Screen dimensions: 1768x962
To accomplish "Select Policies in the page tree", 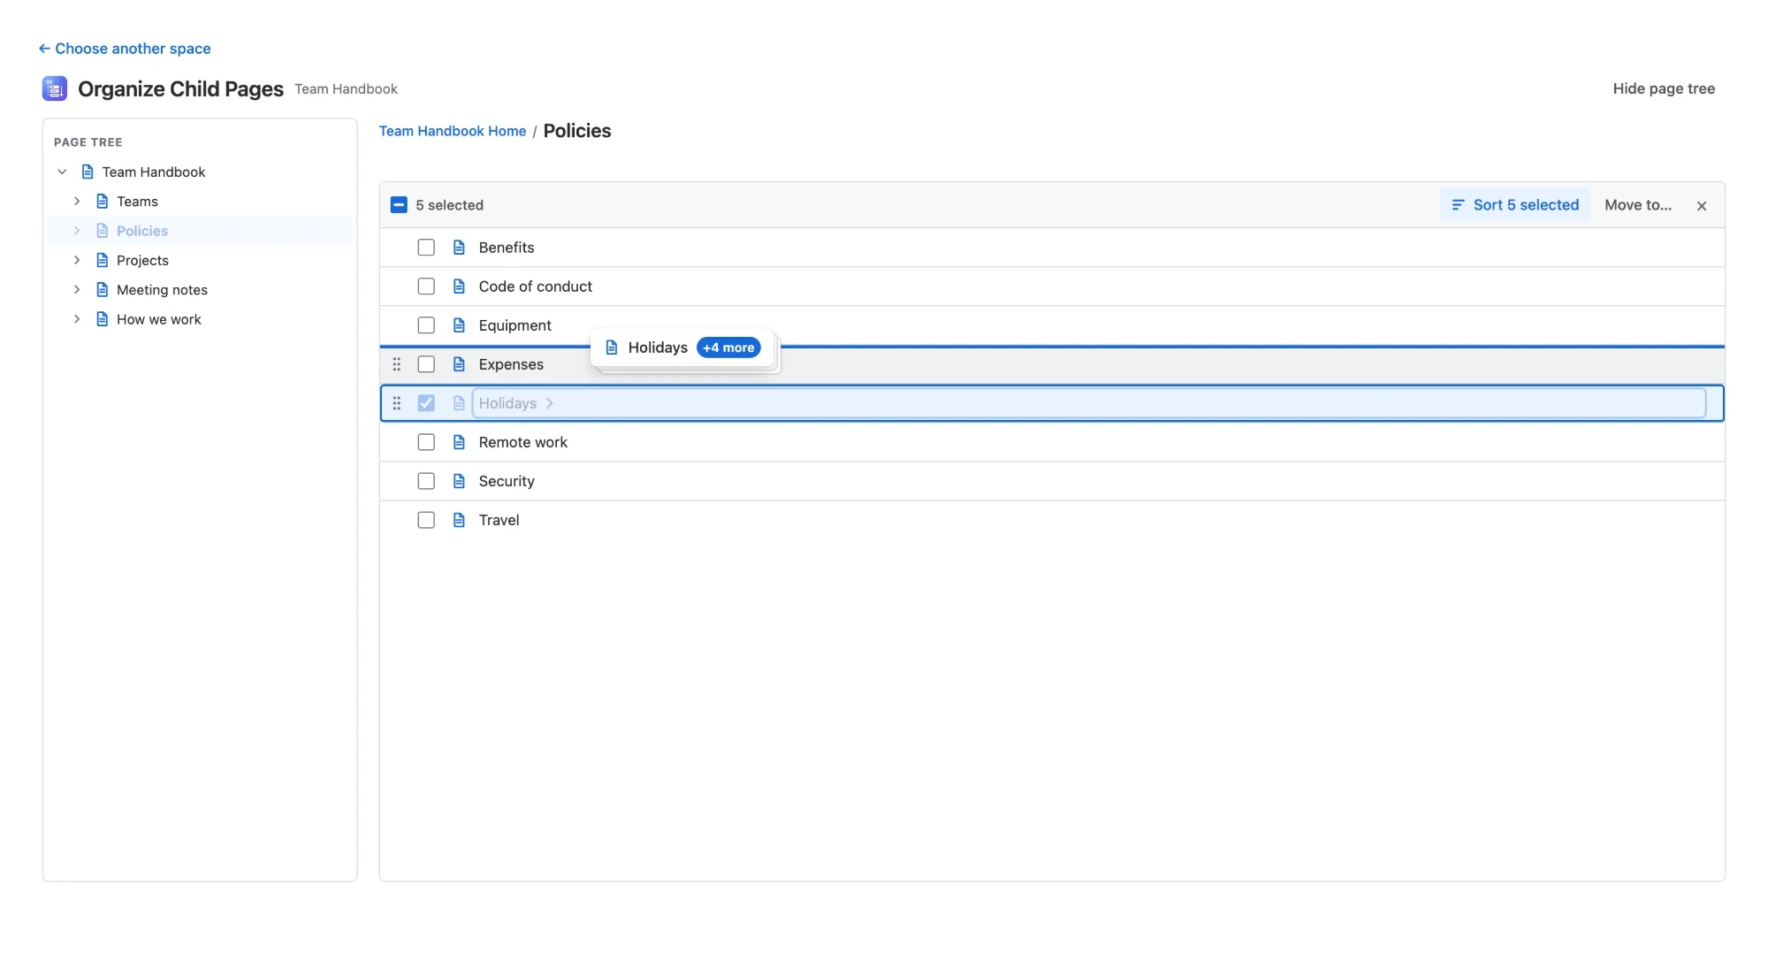I will 142,231.
